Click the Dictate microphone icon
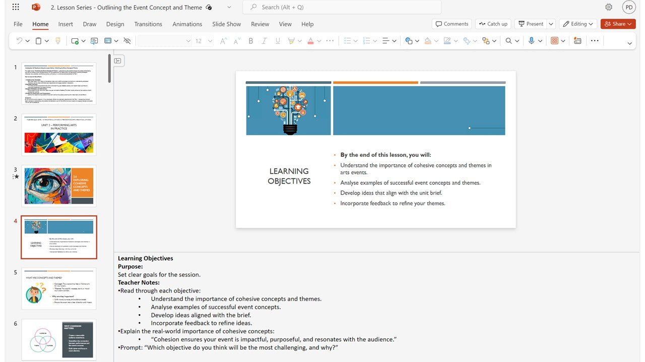 pos(531,41)
